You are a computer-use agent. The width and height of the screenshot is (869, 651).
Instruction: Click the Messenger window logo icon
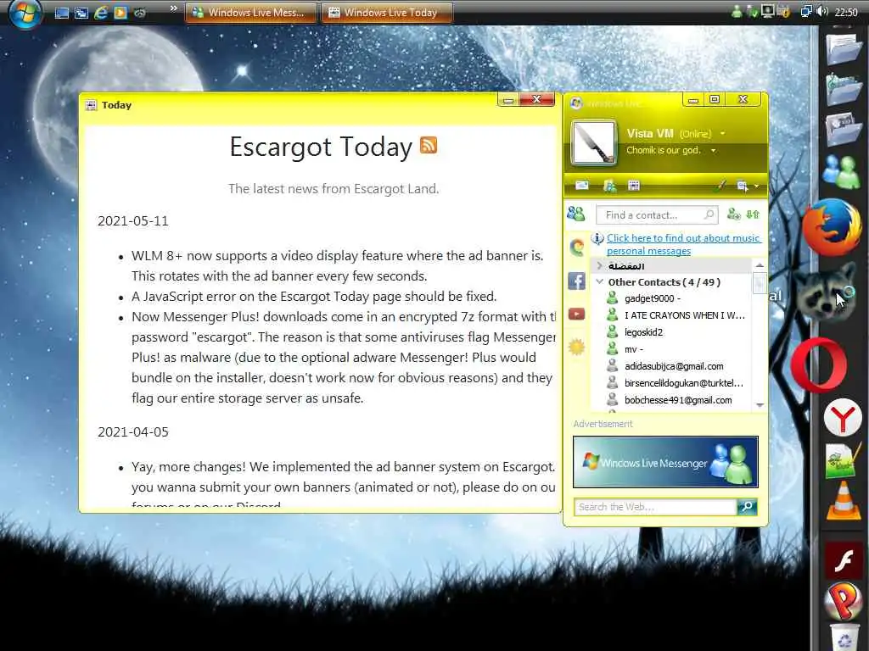[x=576, y=103]
